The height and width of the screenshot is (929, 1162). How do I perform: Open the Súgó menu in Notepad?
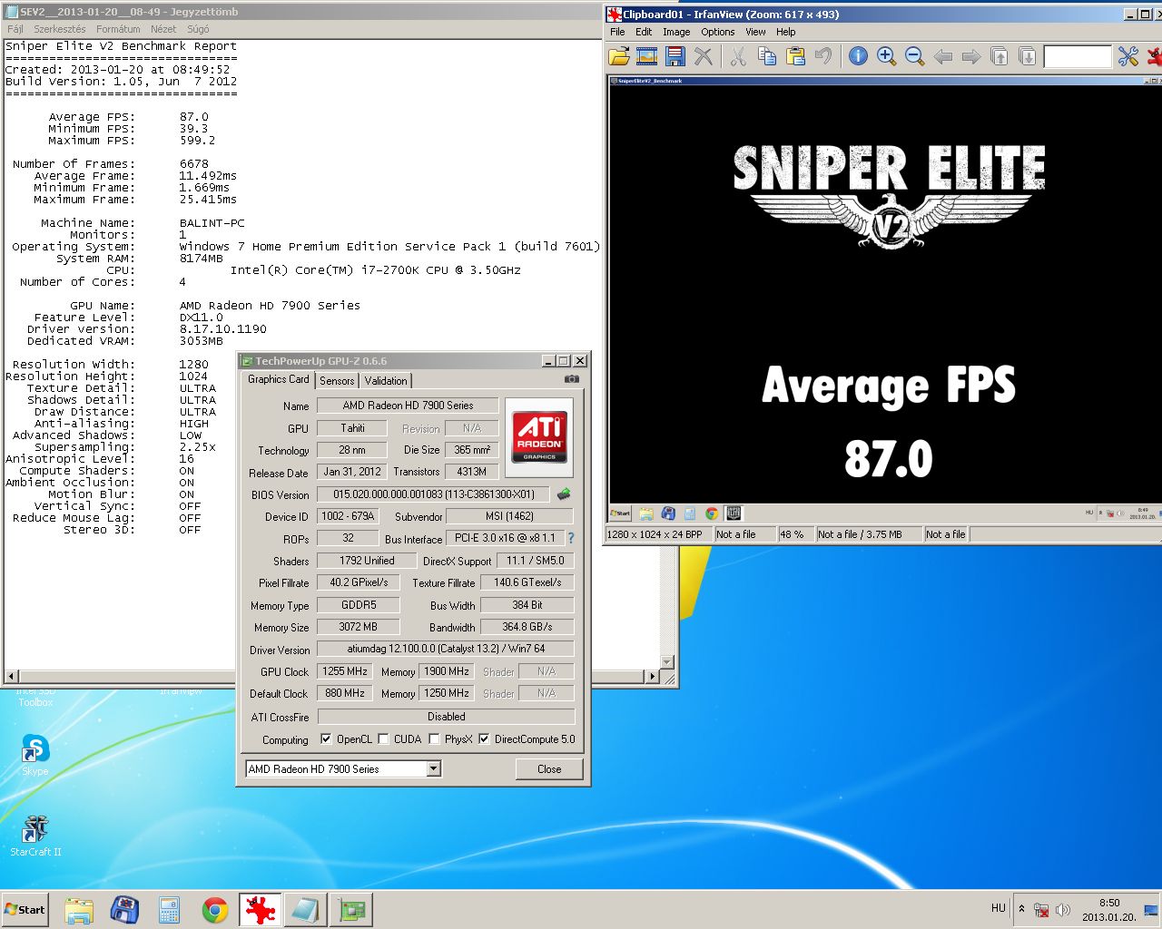198,29
